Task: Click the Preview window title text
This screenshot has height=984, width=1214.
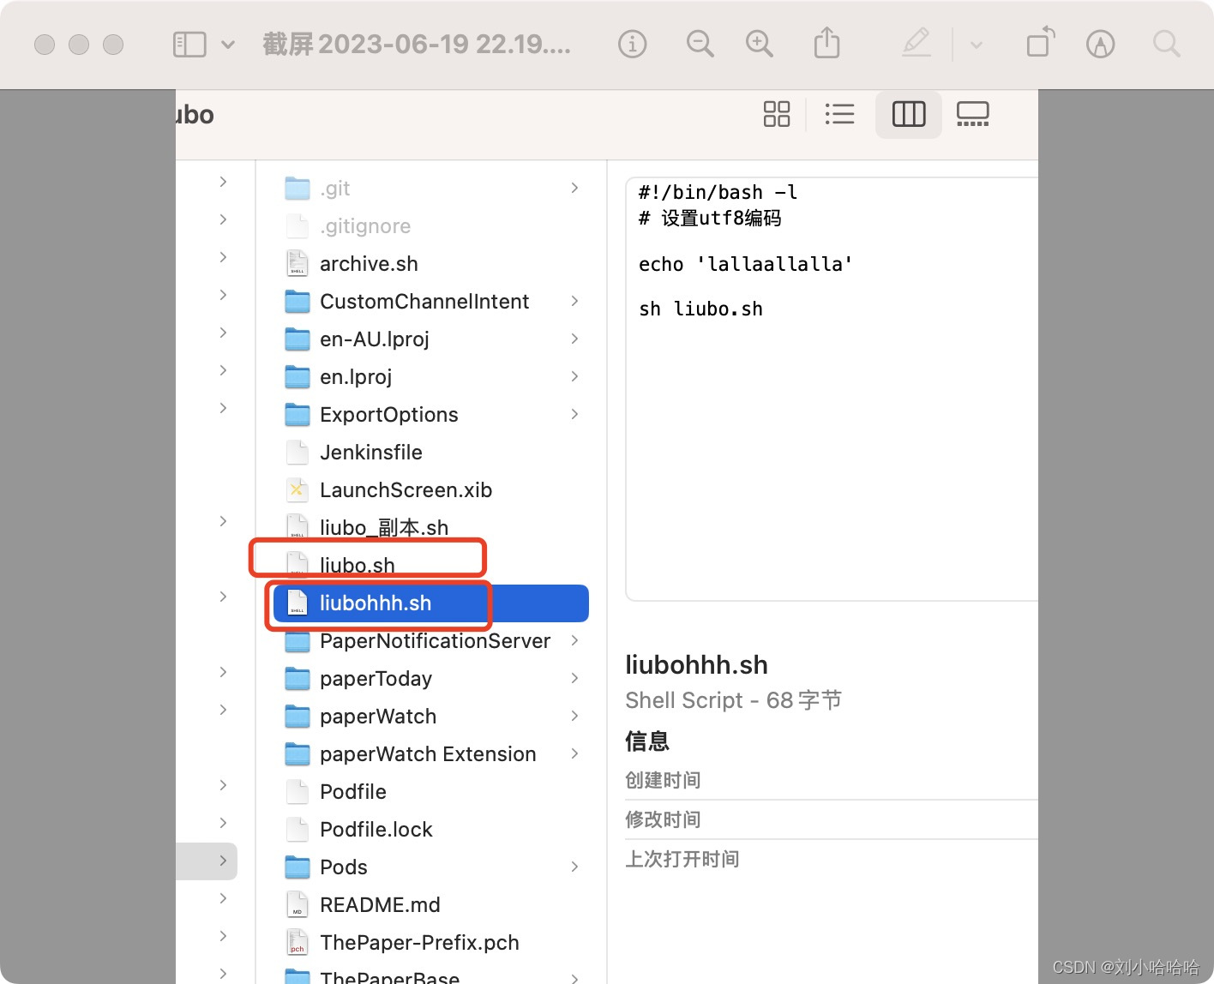Action: click(417, 44)
